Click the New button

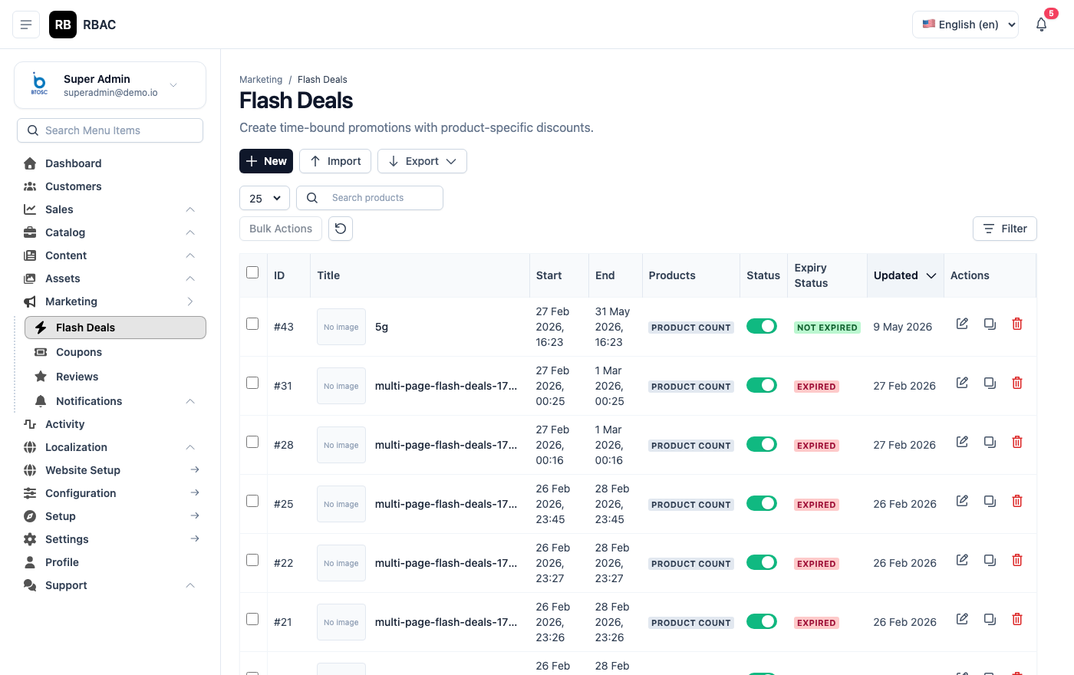pos(266,161)
